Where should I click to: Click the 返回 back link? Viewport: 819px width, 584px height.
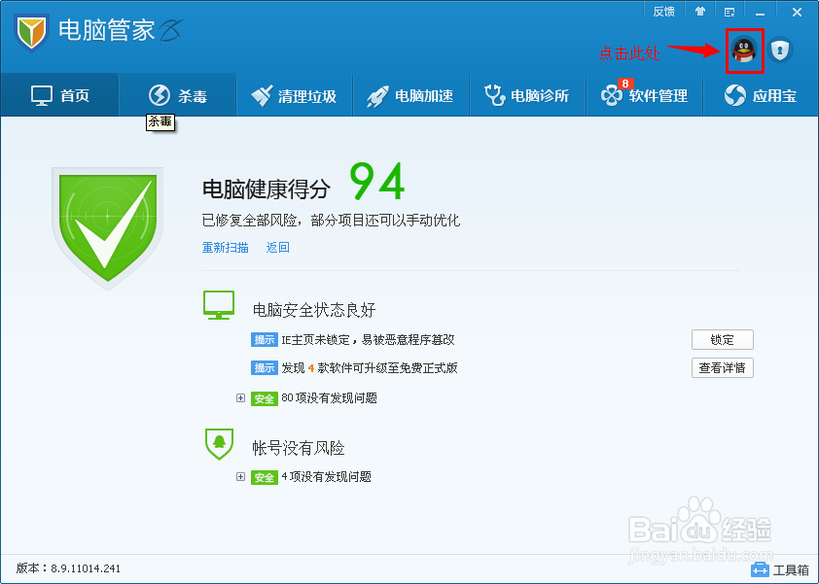tap(278, 248)
